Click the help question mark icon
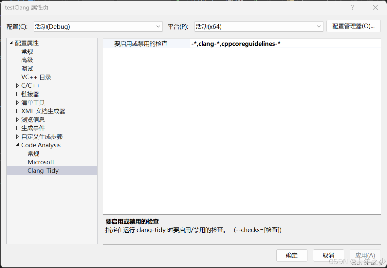 (x=352, y=7)
